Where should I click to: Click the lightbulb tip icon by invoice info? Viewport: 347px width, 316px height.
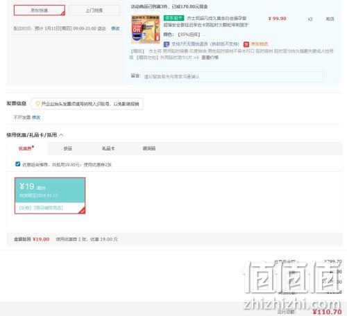click(x=37, y=104)
